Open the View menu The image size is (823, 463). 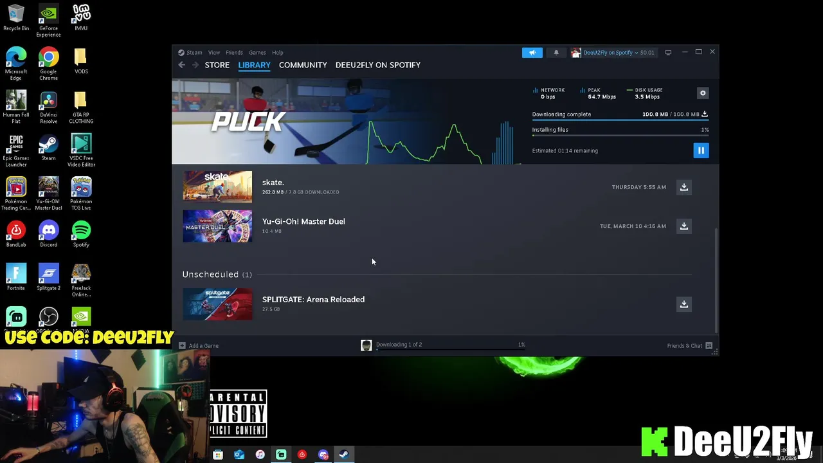click(x=214, y=53)
